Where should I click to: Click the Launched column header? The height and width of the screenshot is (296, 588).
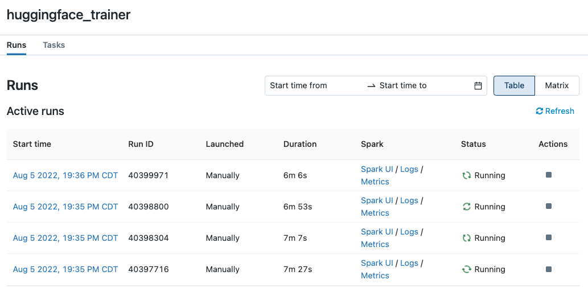tap(225, 144)
